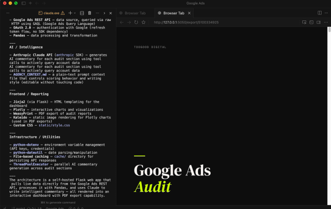Split the terminal panel
Screen dimensions: 331x209
(82, 13)
